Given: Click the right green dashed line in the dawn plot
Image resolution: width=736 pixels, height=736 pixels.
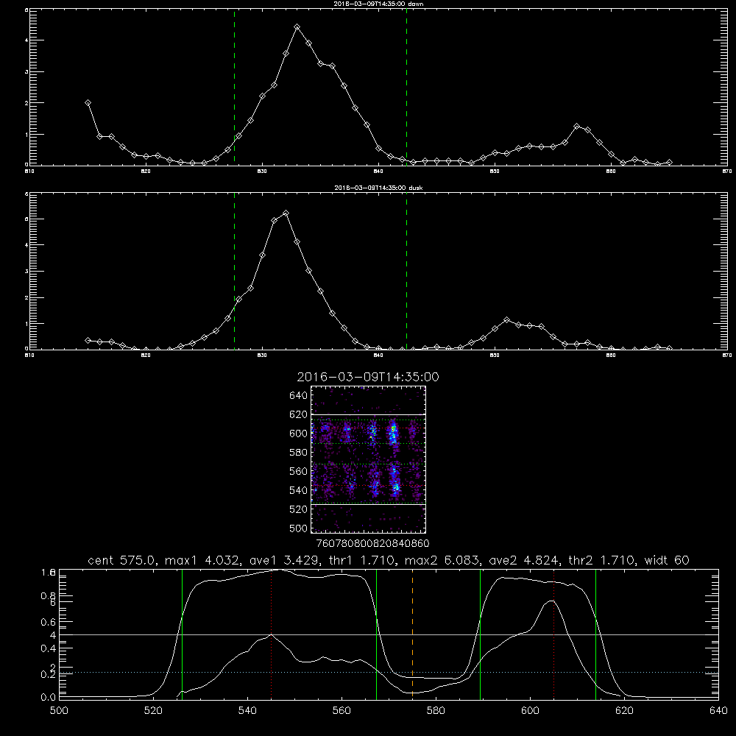Looking at the screenshot, I should pyautogui.click(x=406, y=87).
